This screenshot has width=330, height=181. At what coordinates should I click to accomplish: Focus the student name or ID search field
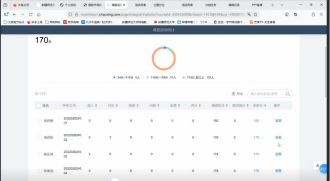click(x=266, y=94)
